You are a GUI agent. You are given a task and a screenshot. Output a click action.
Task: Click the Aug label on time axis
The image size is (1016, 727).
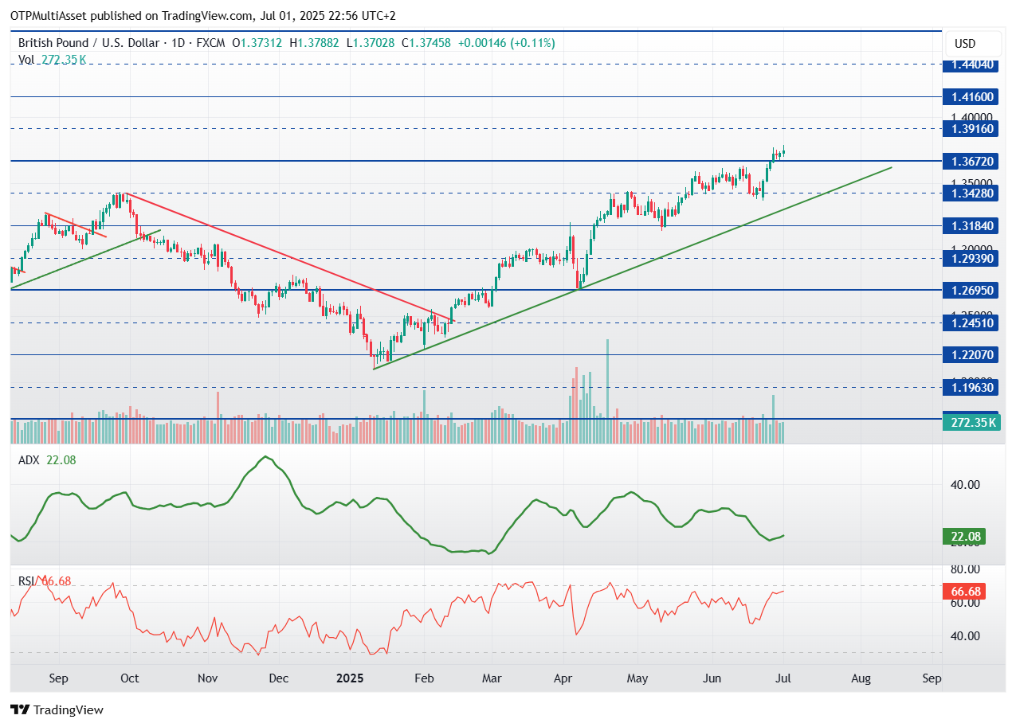tap(861, 679)
